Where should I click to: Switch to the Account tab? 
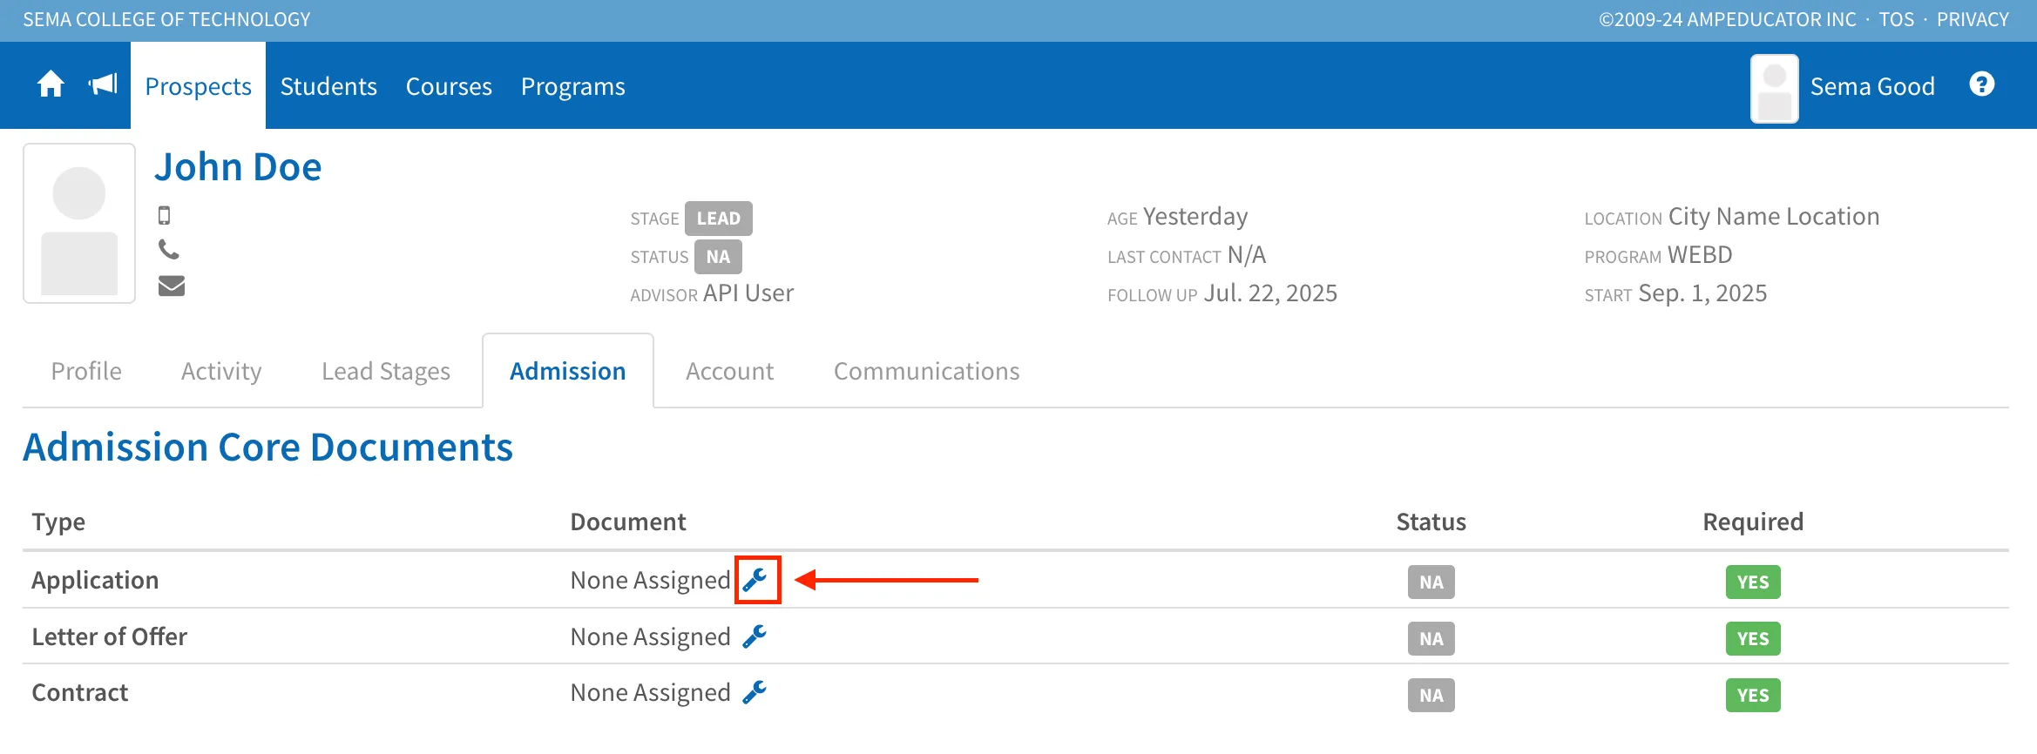point(730,371)
